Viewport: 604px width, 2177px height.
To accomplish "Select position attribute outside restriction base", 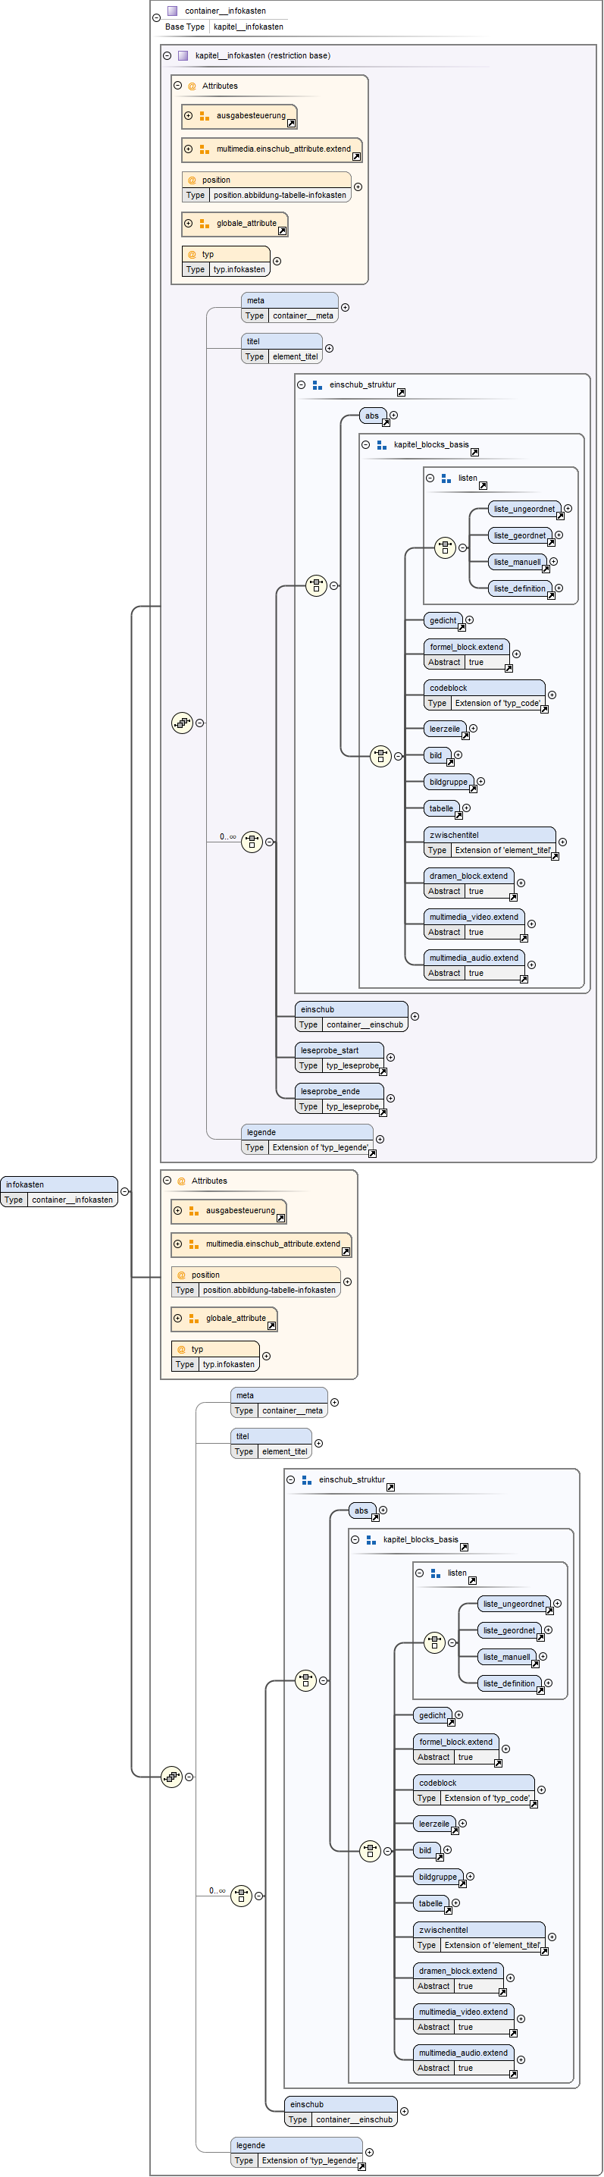I will point(256,1283).
